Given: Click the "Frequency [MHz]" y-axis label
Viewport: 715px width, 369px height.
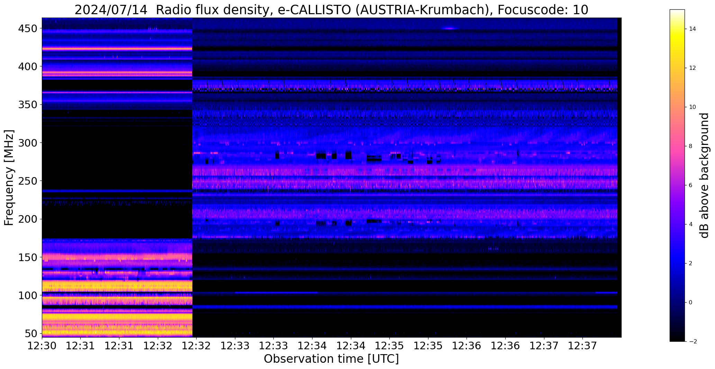Looking at the screenshot, I should click(9, 178).
